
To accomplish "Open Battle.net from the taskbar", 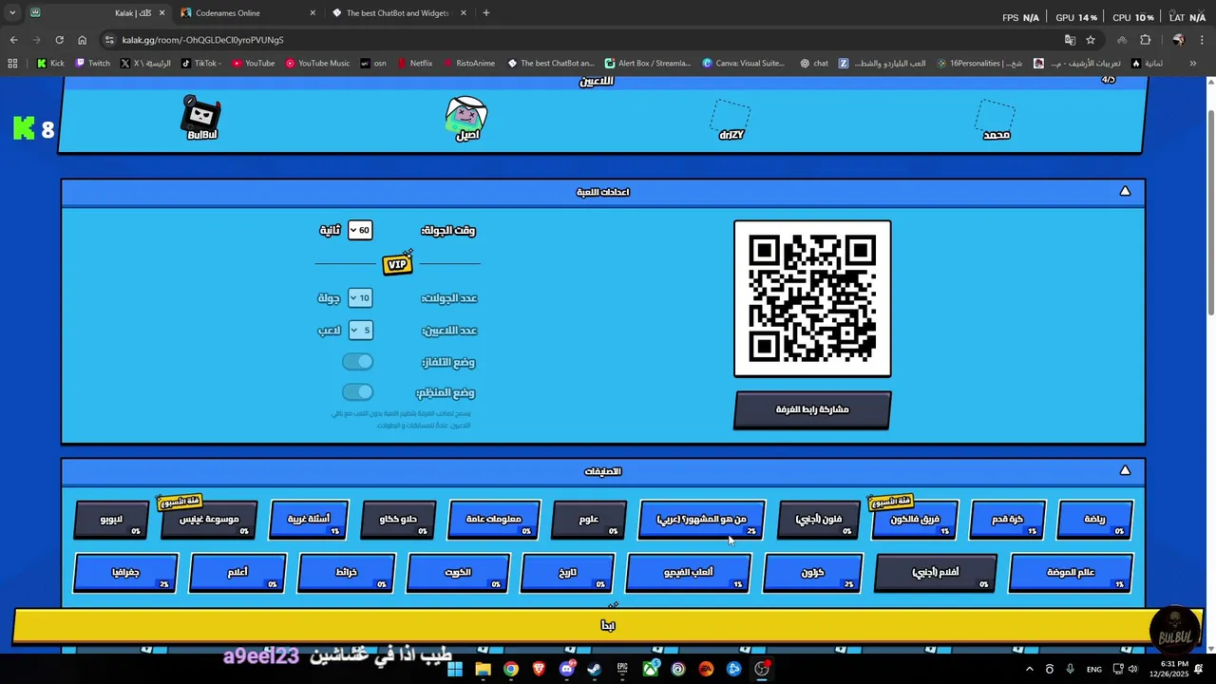I will (x=734, y=669).
